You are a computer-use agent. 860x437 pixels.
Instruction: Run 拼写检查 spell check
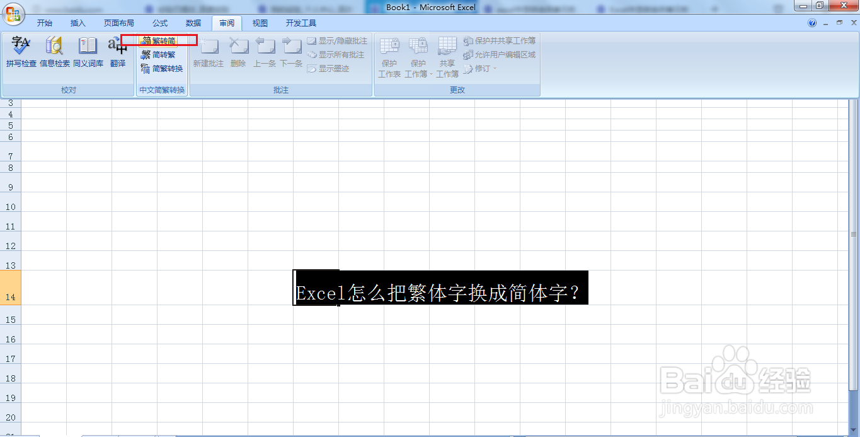(21, 52)
